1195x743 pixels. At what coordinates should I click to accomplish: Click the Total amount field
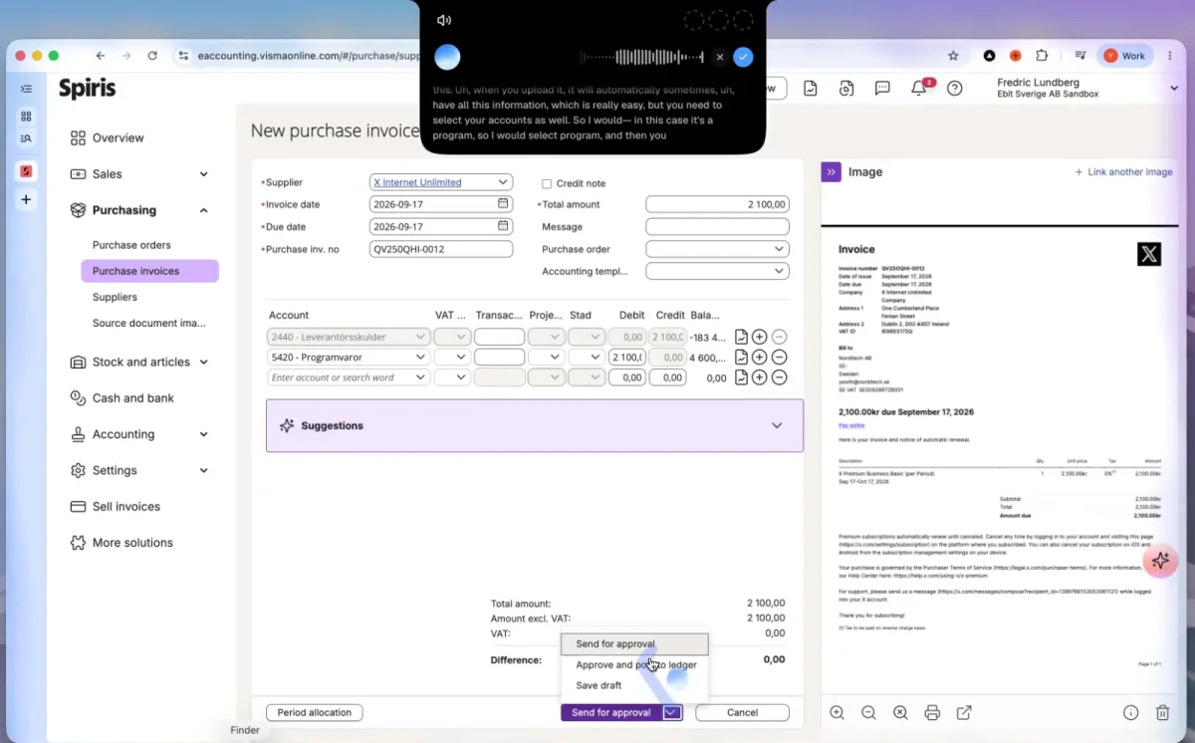[x=717, y=204]
